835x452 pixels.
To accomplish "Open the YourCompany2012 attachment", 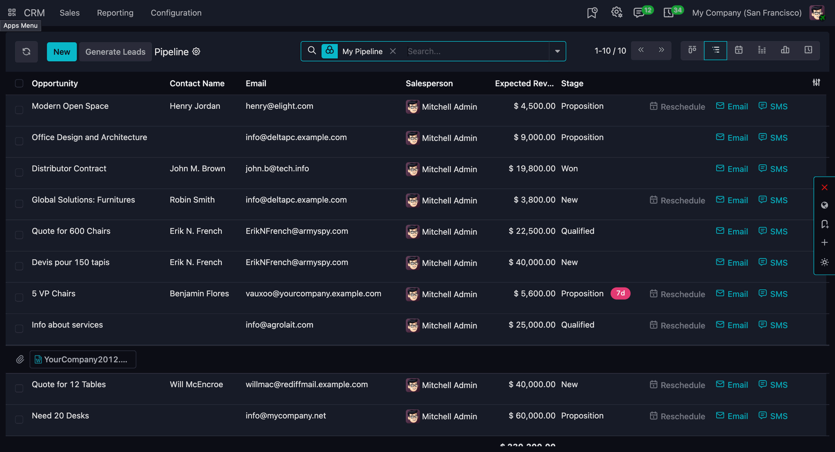I will 83,360.
